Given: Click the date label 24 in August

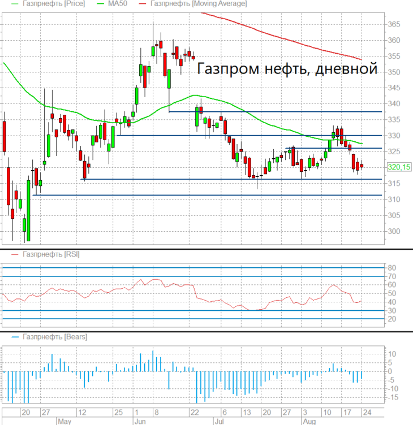Looking at the screenshot, I should [367, 413].
